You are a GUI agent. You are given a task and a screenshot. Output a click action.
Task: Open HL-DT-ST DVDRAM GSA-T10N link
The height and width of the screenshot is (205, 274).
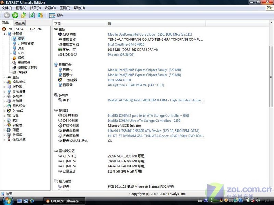(x=156, y=136)
